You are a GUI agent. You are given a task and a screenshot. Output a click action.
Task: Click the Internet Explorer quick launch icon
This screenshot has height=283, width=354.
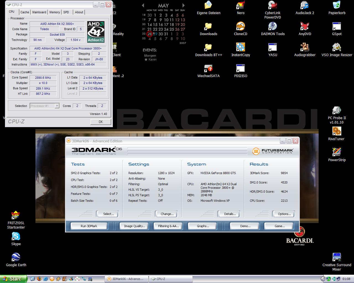click(46, 279)
